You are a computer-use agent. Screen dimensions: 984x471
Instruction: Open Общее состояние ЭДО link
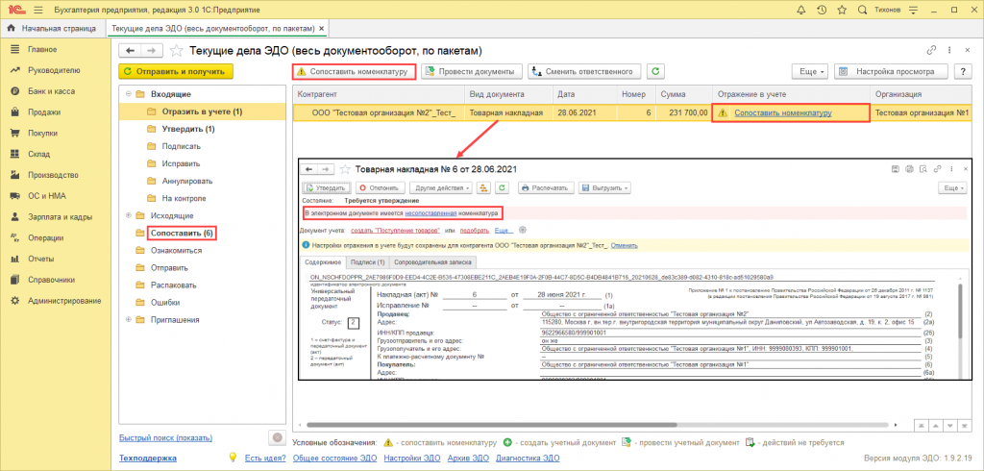(x=334, y=459)
